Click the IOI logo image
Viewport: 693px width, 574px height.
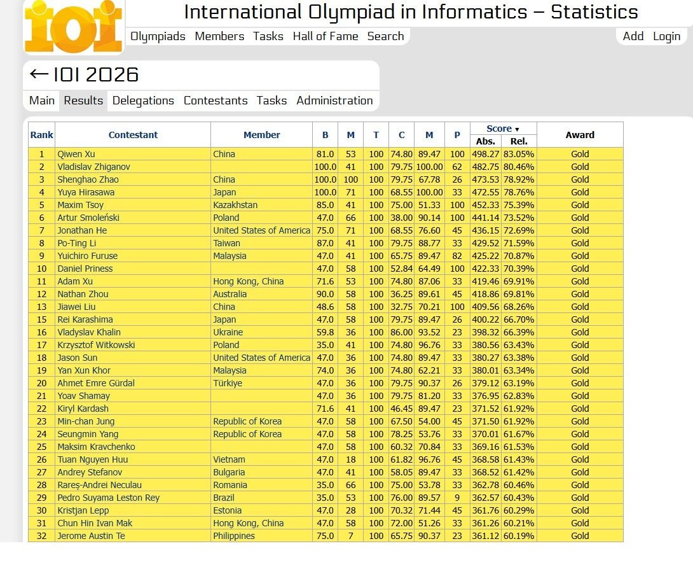pyautogui.click(x=73, y=27)
